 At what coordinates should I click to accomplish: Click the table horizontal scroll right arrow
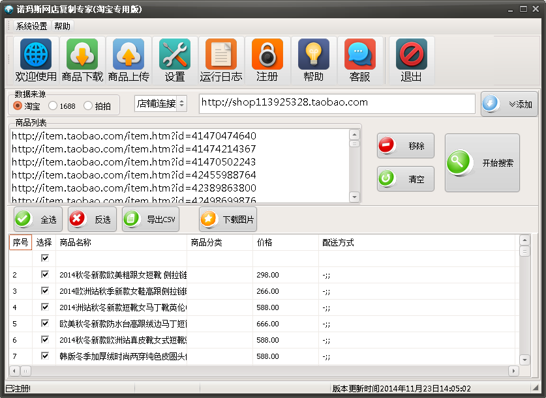[x=513, y=371]
